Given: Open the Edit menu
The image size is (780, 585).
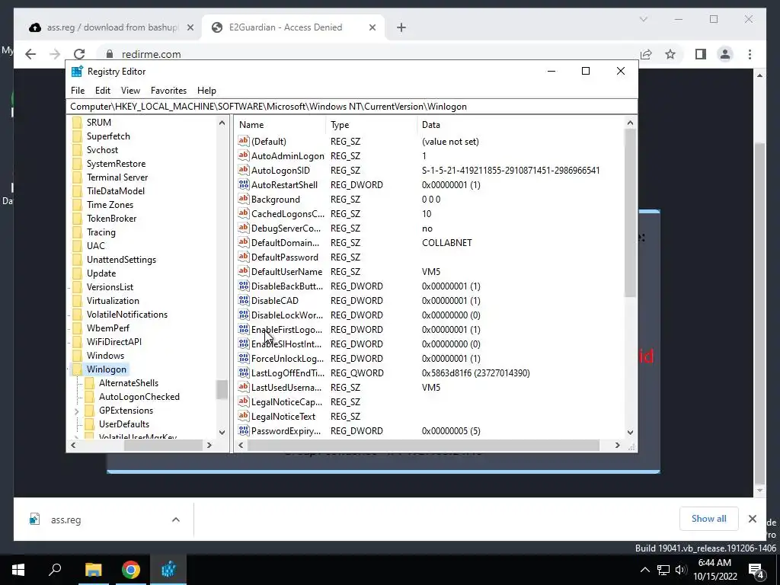Looking at the screenshot, I should (103, 91).
